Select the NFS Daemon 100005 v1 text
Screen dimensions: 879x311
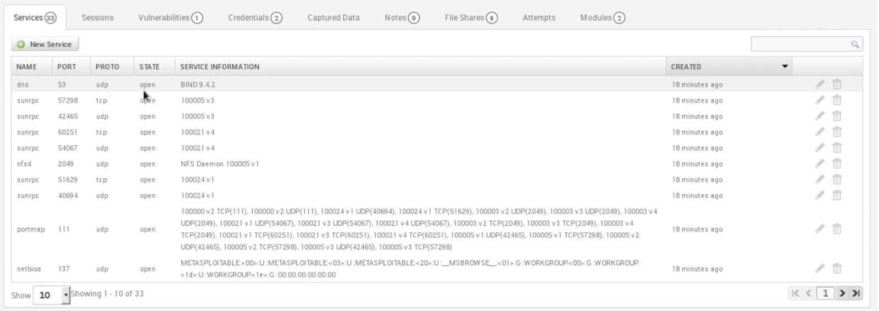pos(220,164)
